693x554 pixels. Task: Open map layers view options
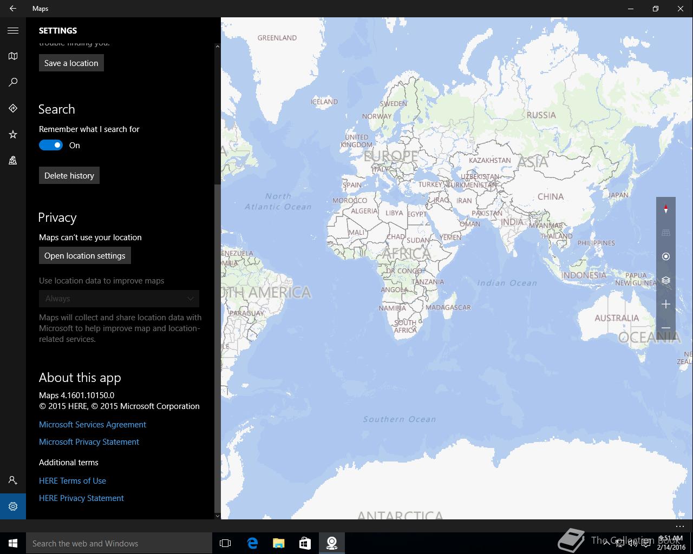pos(666,280)
